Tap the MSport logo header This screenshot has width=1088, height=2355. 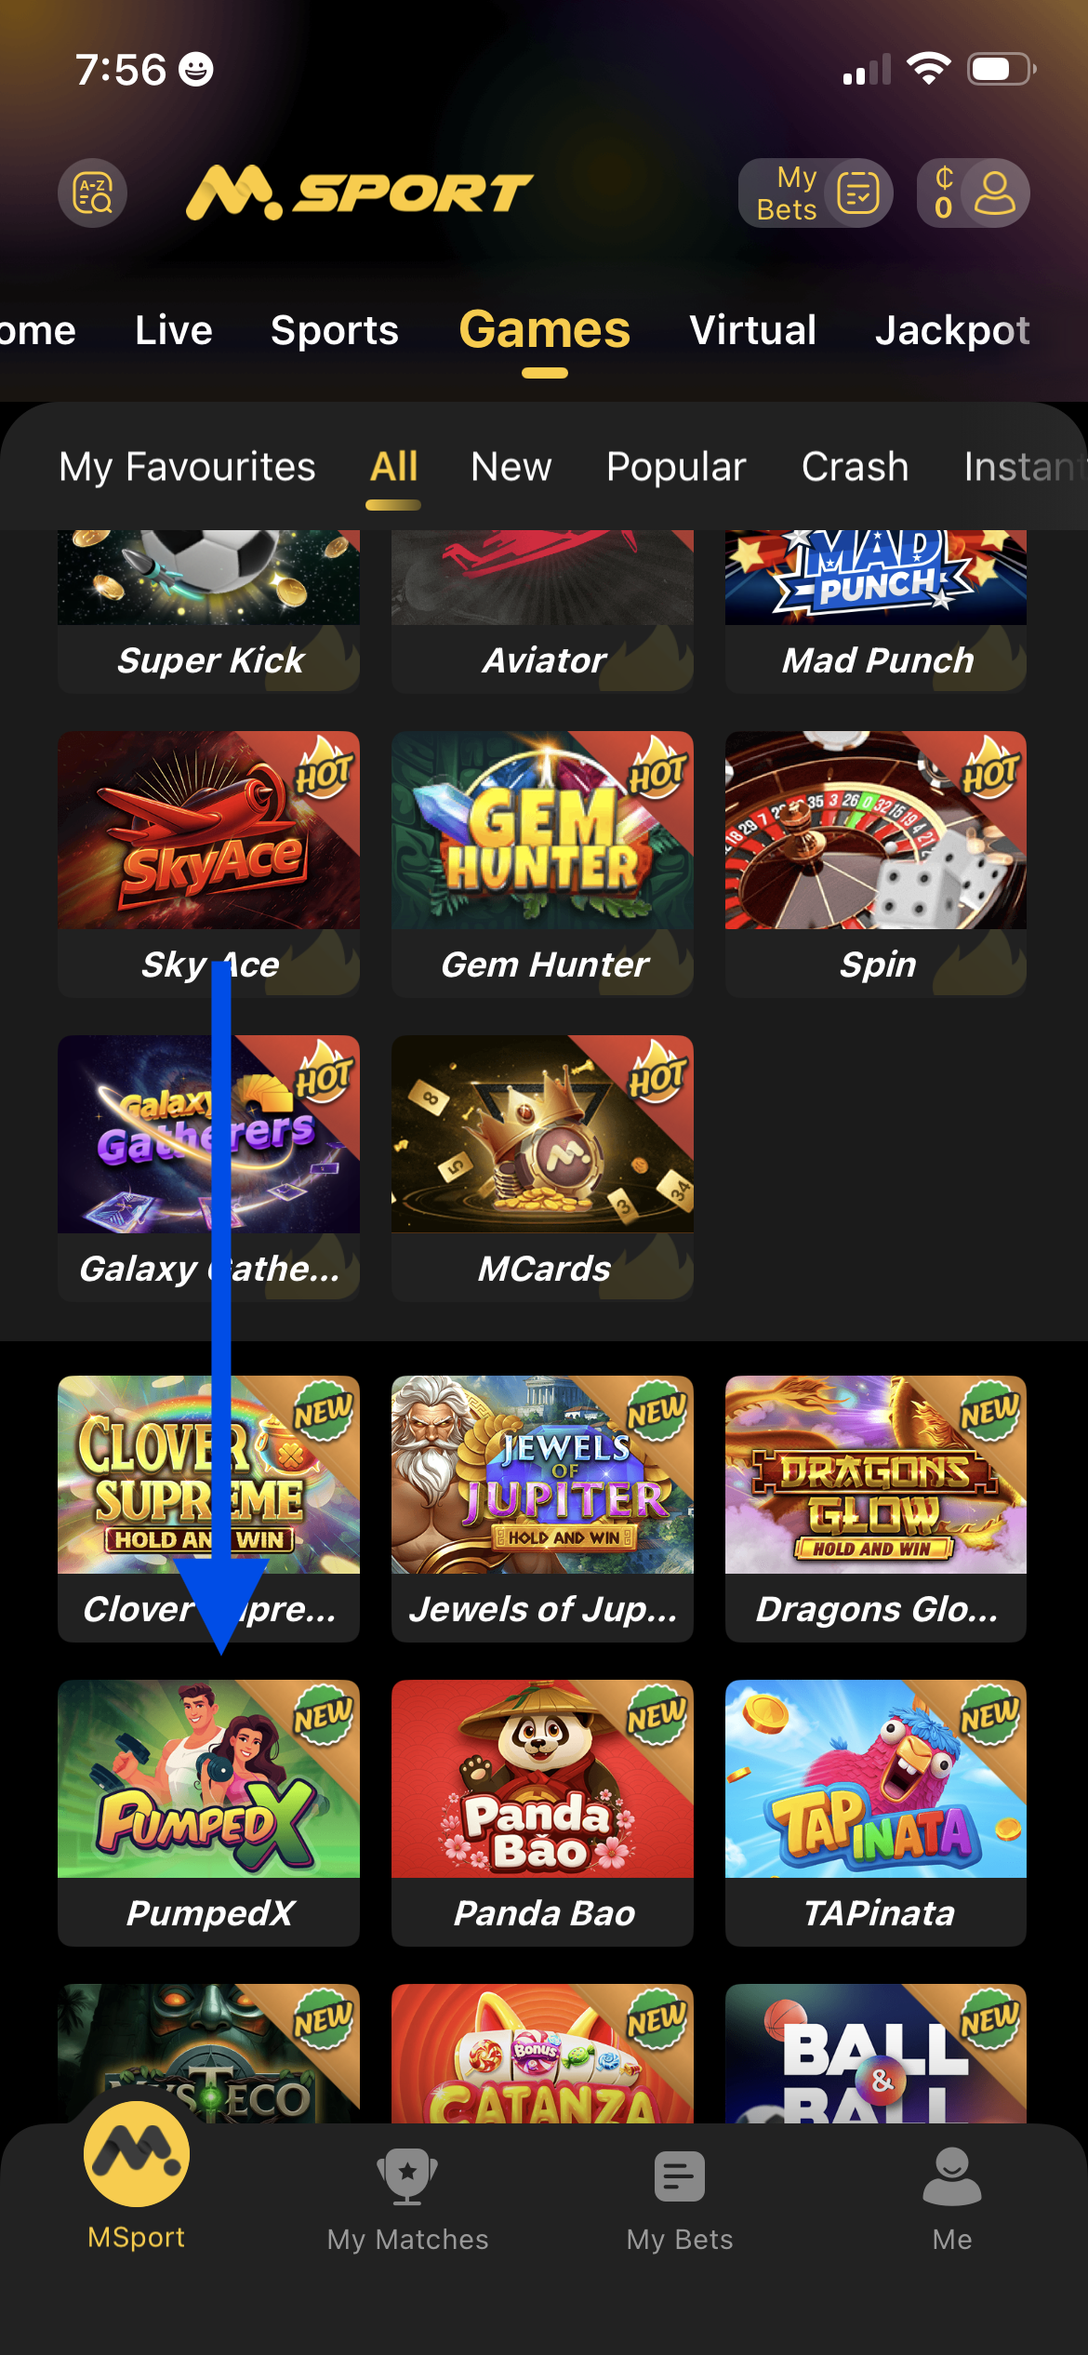(x=359, y=193)
